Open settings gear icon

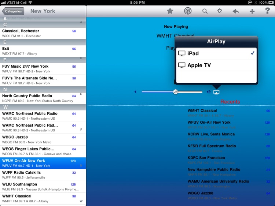point(220,11)
